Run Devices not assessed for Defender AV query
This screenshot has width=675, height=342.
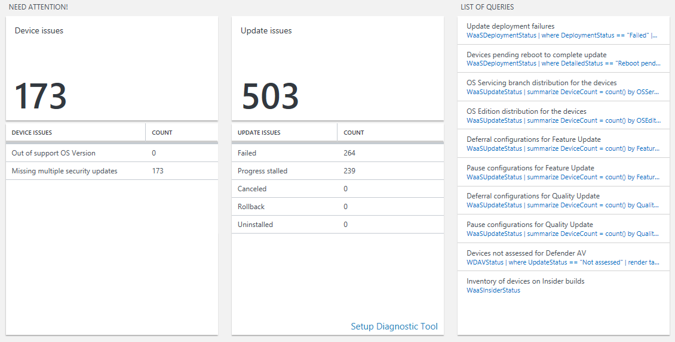point(563,257)
